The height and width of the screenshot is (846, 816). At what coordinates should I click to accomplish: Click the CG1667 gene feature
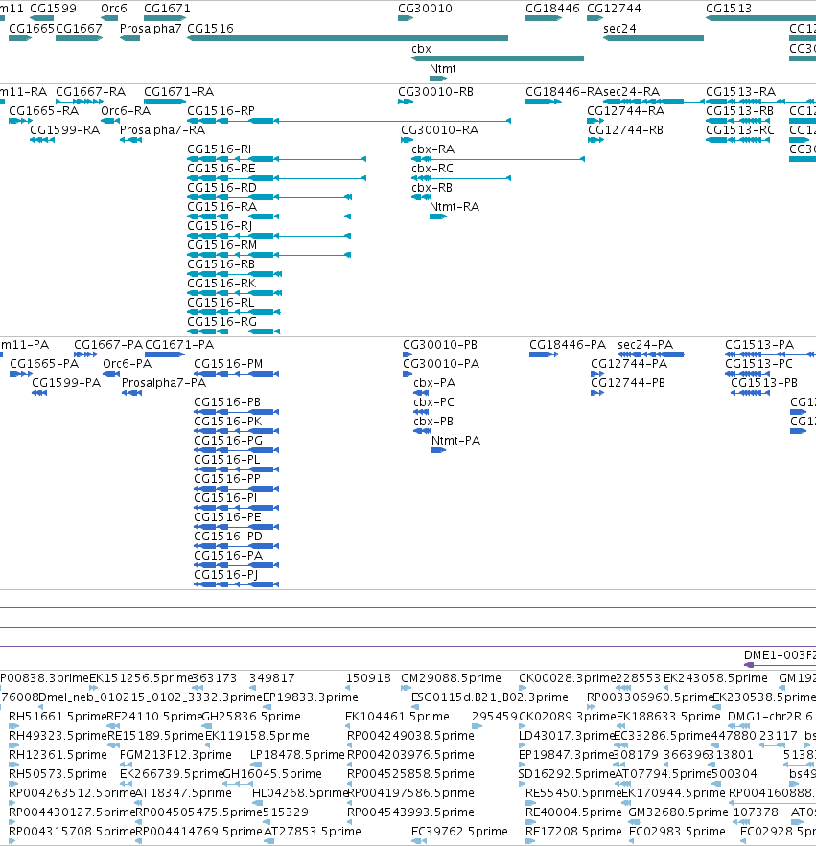(80, 38)
